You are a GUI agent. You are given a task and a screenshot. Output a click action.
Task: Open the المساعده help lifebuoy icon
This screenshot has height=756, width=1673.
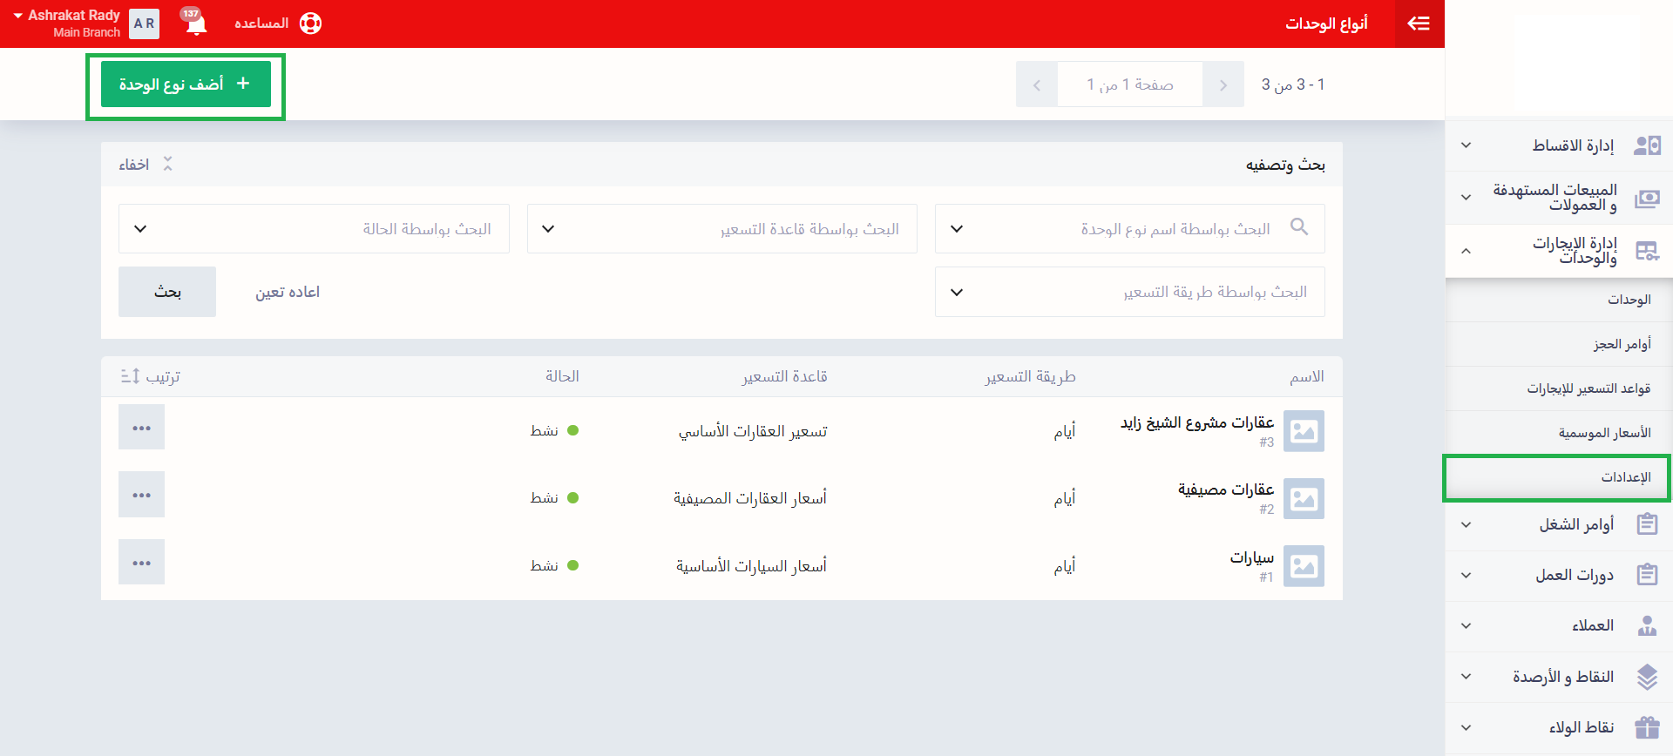pyautogui.click(x=310, y=24)
